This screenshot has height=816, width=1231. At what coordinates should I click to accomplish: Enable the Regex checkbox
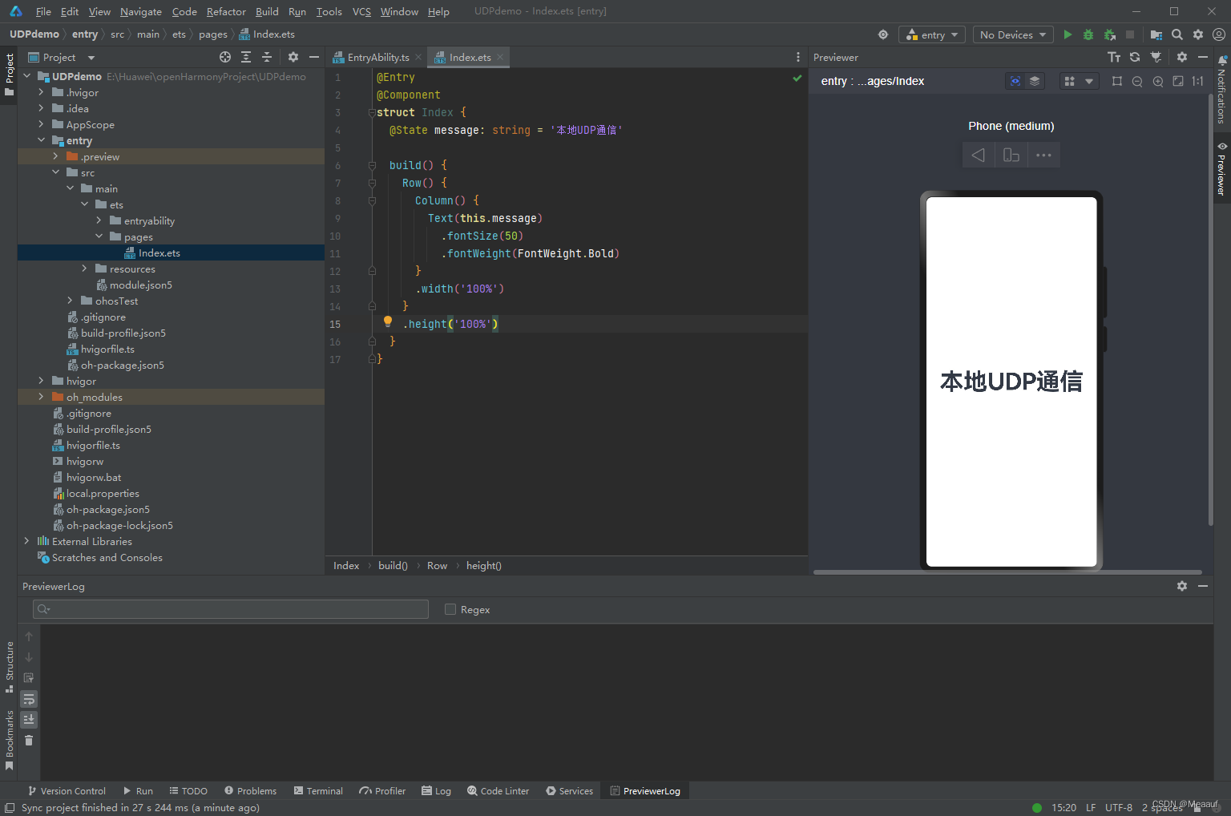coord(450,609)
